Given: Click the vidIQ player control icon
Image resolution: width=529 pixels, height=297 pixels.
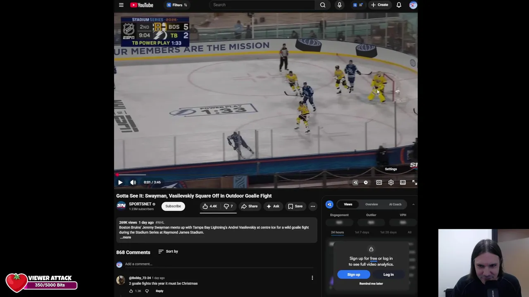Looking at the screenshot, I should click(355, 182).
